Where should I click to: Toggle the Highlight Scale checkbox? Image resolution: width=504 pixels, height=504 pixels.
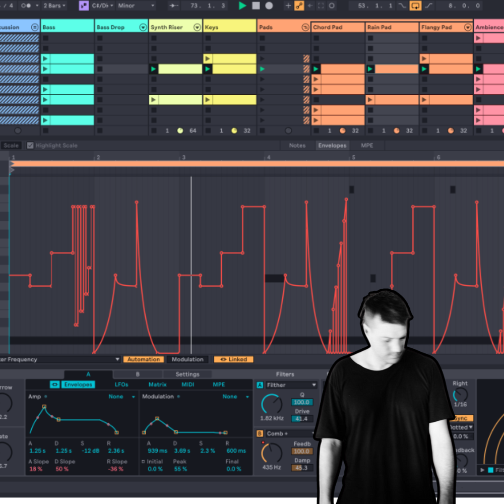tap(30, 145)
